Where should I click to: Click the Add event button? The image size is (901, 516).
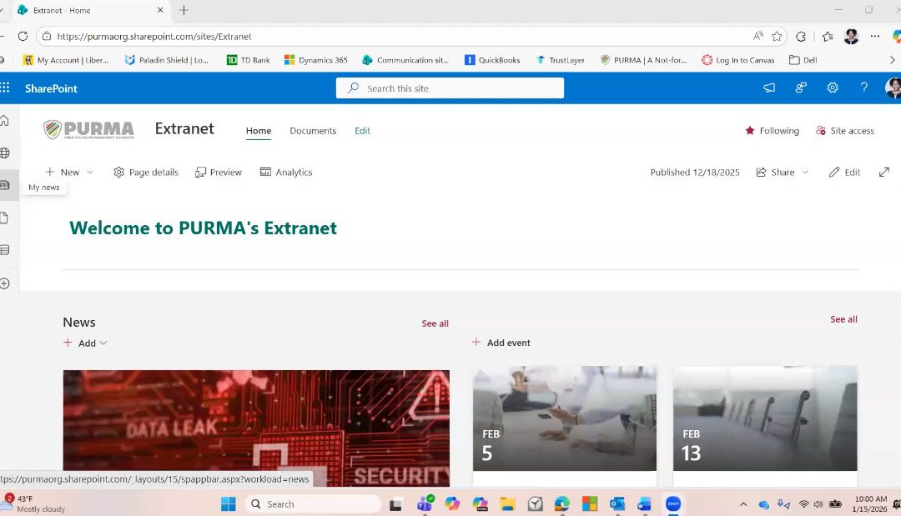click(501, 343)
